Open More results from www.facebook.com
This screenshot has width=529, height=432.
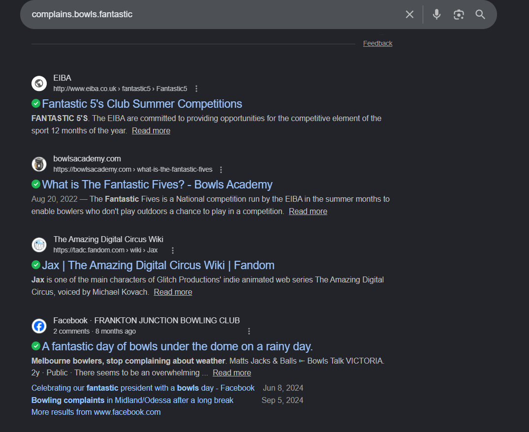pyautogui.click(x=96, y=412)
